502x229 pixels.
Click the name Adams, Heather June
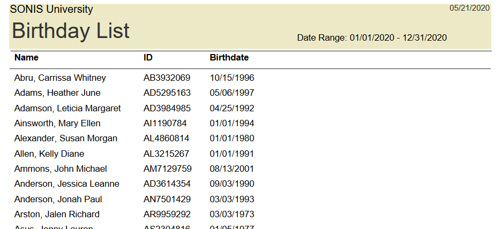(57, 93)
